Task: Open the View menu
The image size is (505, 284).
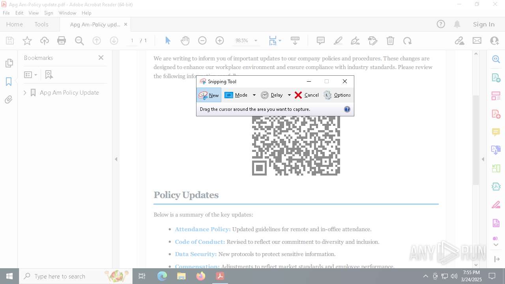Action: click(34, 13)
